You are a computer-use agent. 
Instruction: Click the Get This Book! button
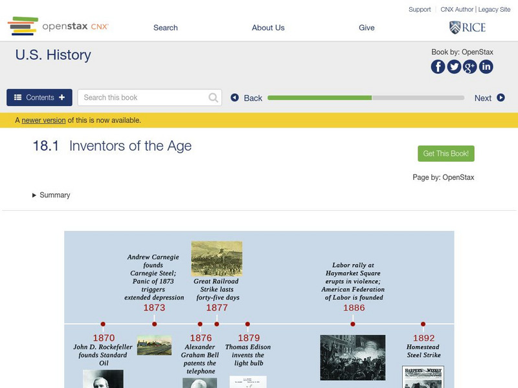(445, 153)
